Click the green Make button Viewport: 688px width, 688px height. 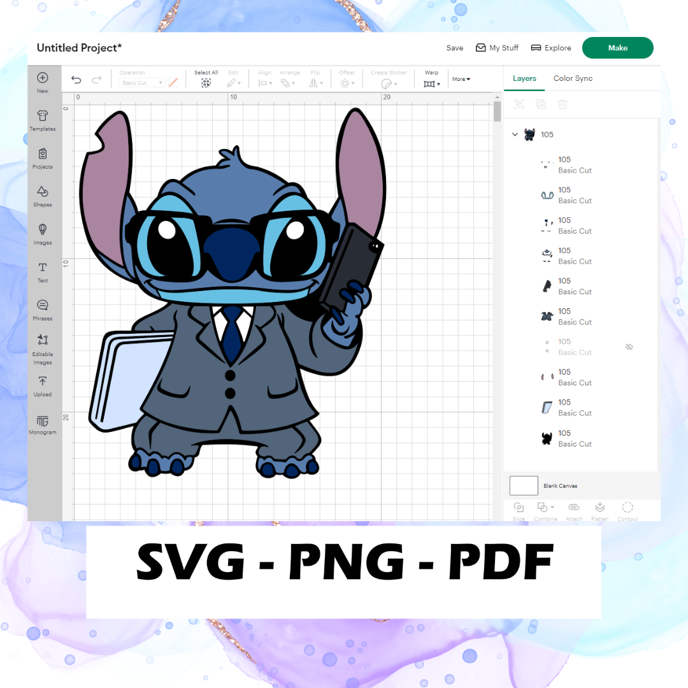(x=617, y=47)
